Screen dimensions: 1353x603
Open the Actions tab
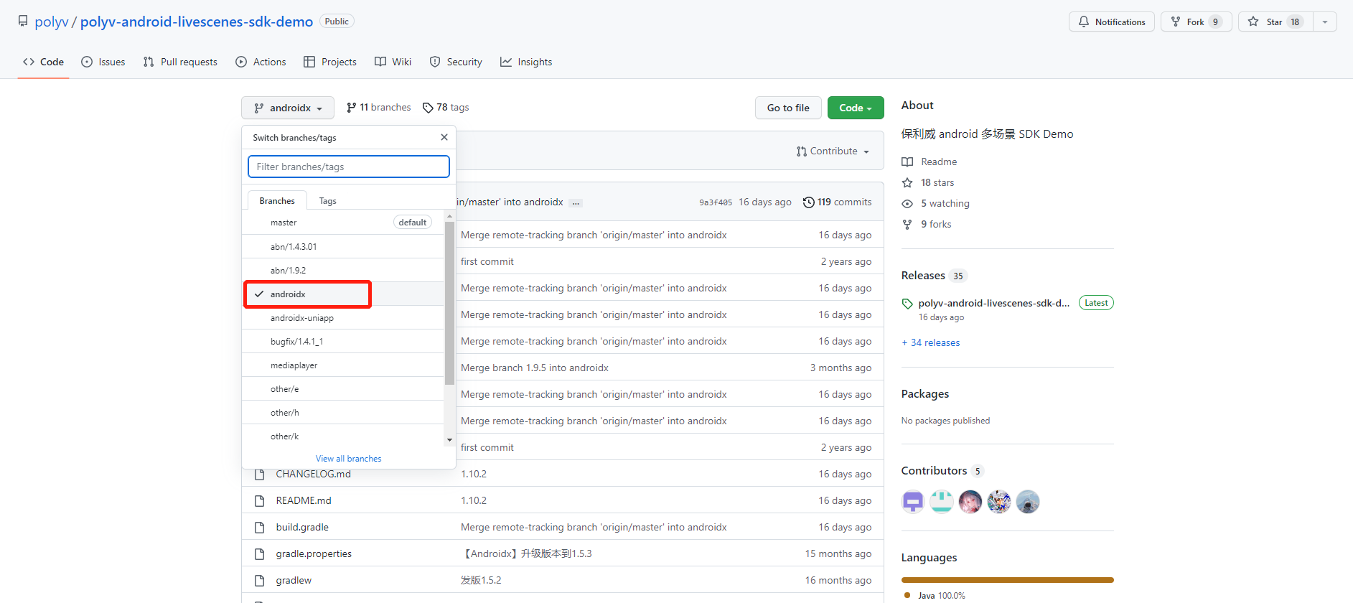tap(261, 62)
